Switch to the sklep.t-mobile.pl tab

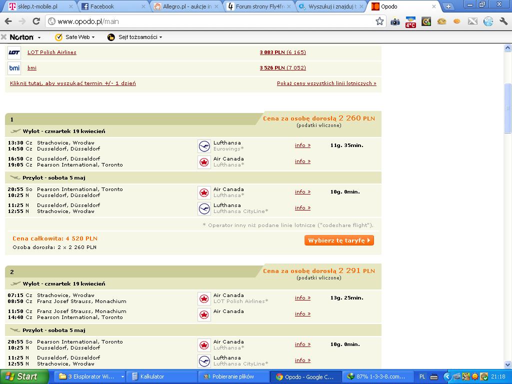[x=39, y=6]
